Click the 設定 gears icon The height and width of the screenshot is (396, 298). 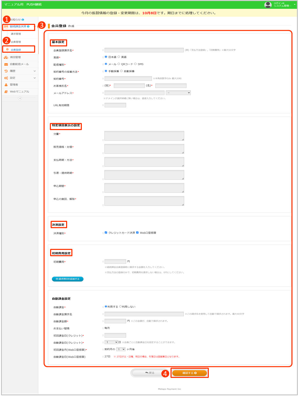point(6,78)
